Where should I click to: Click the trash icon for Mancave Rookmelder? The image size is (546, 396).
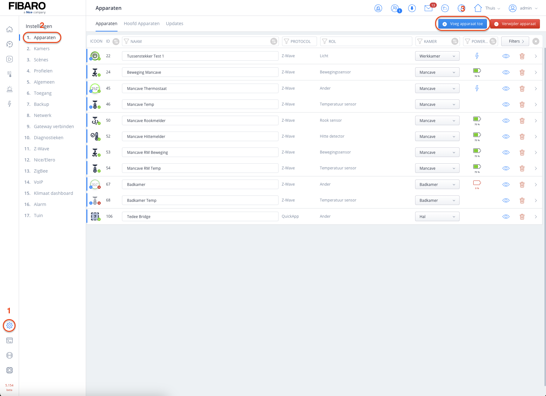pos(522,121)
